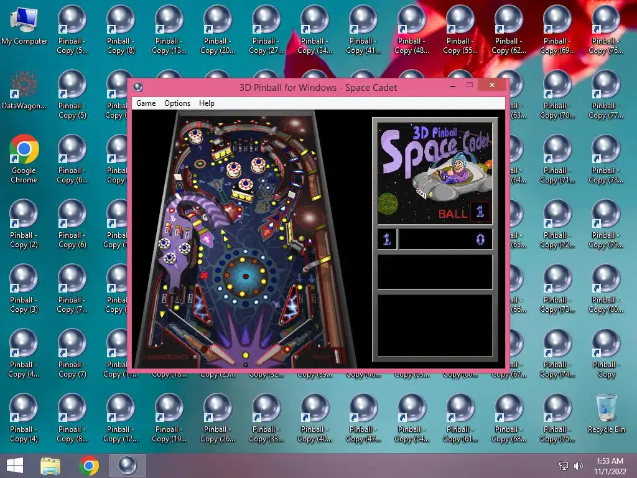Click the pinball icon in the title bar

click(x=138, y=87)
